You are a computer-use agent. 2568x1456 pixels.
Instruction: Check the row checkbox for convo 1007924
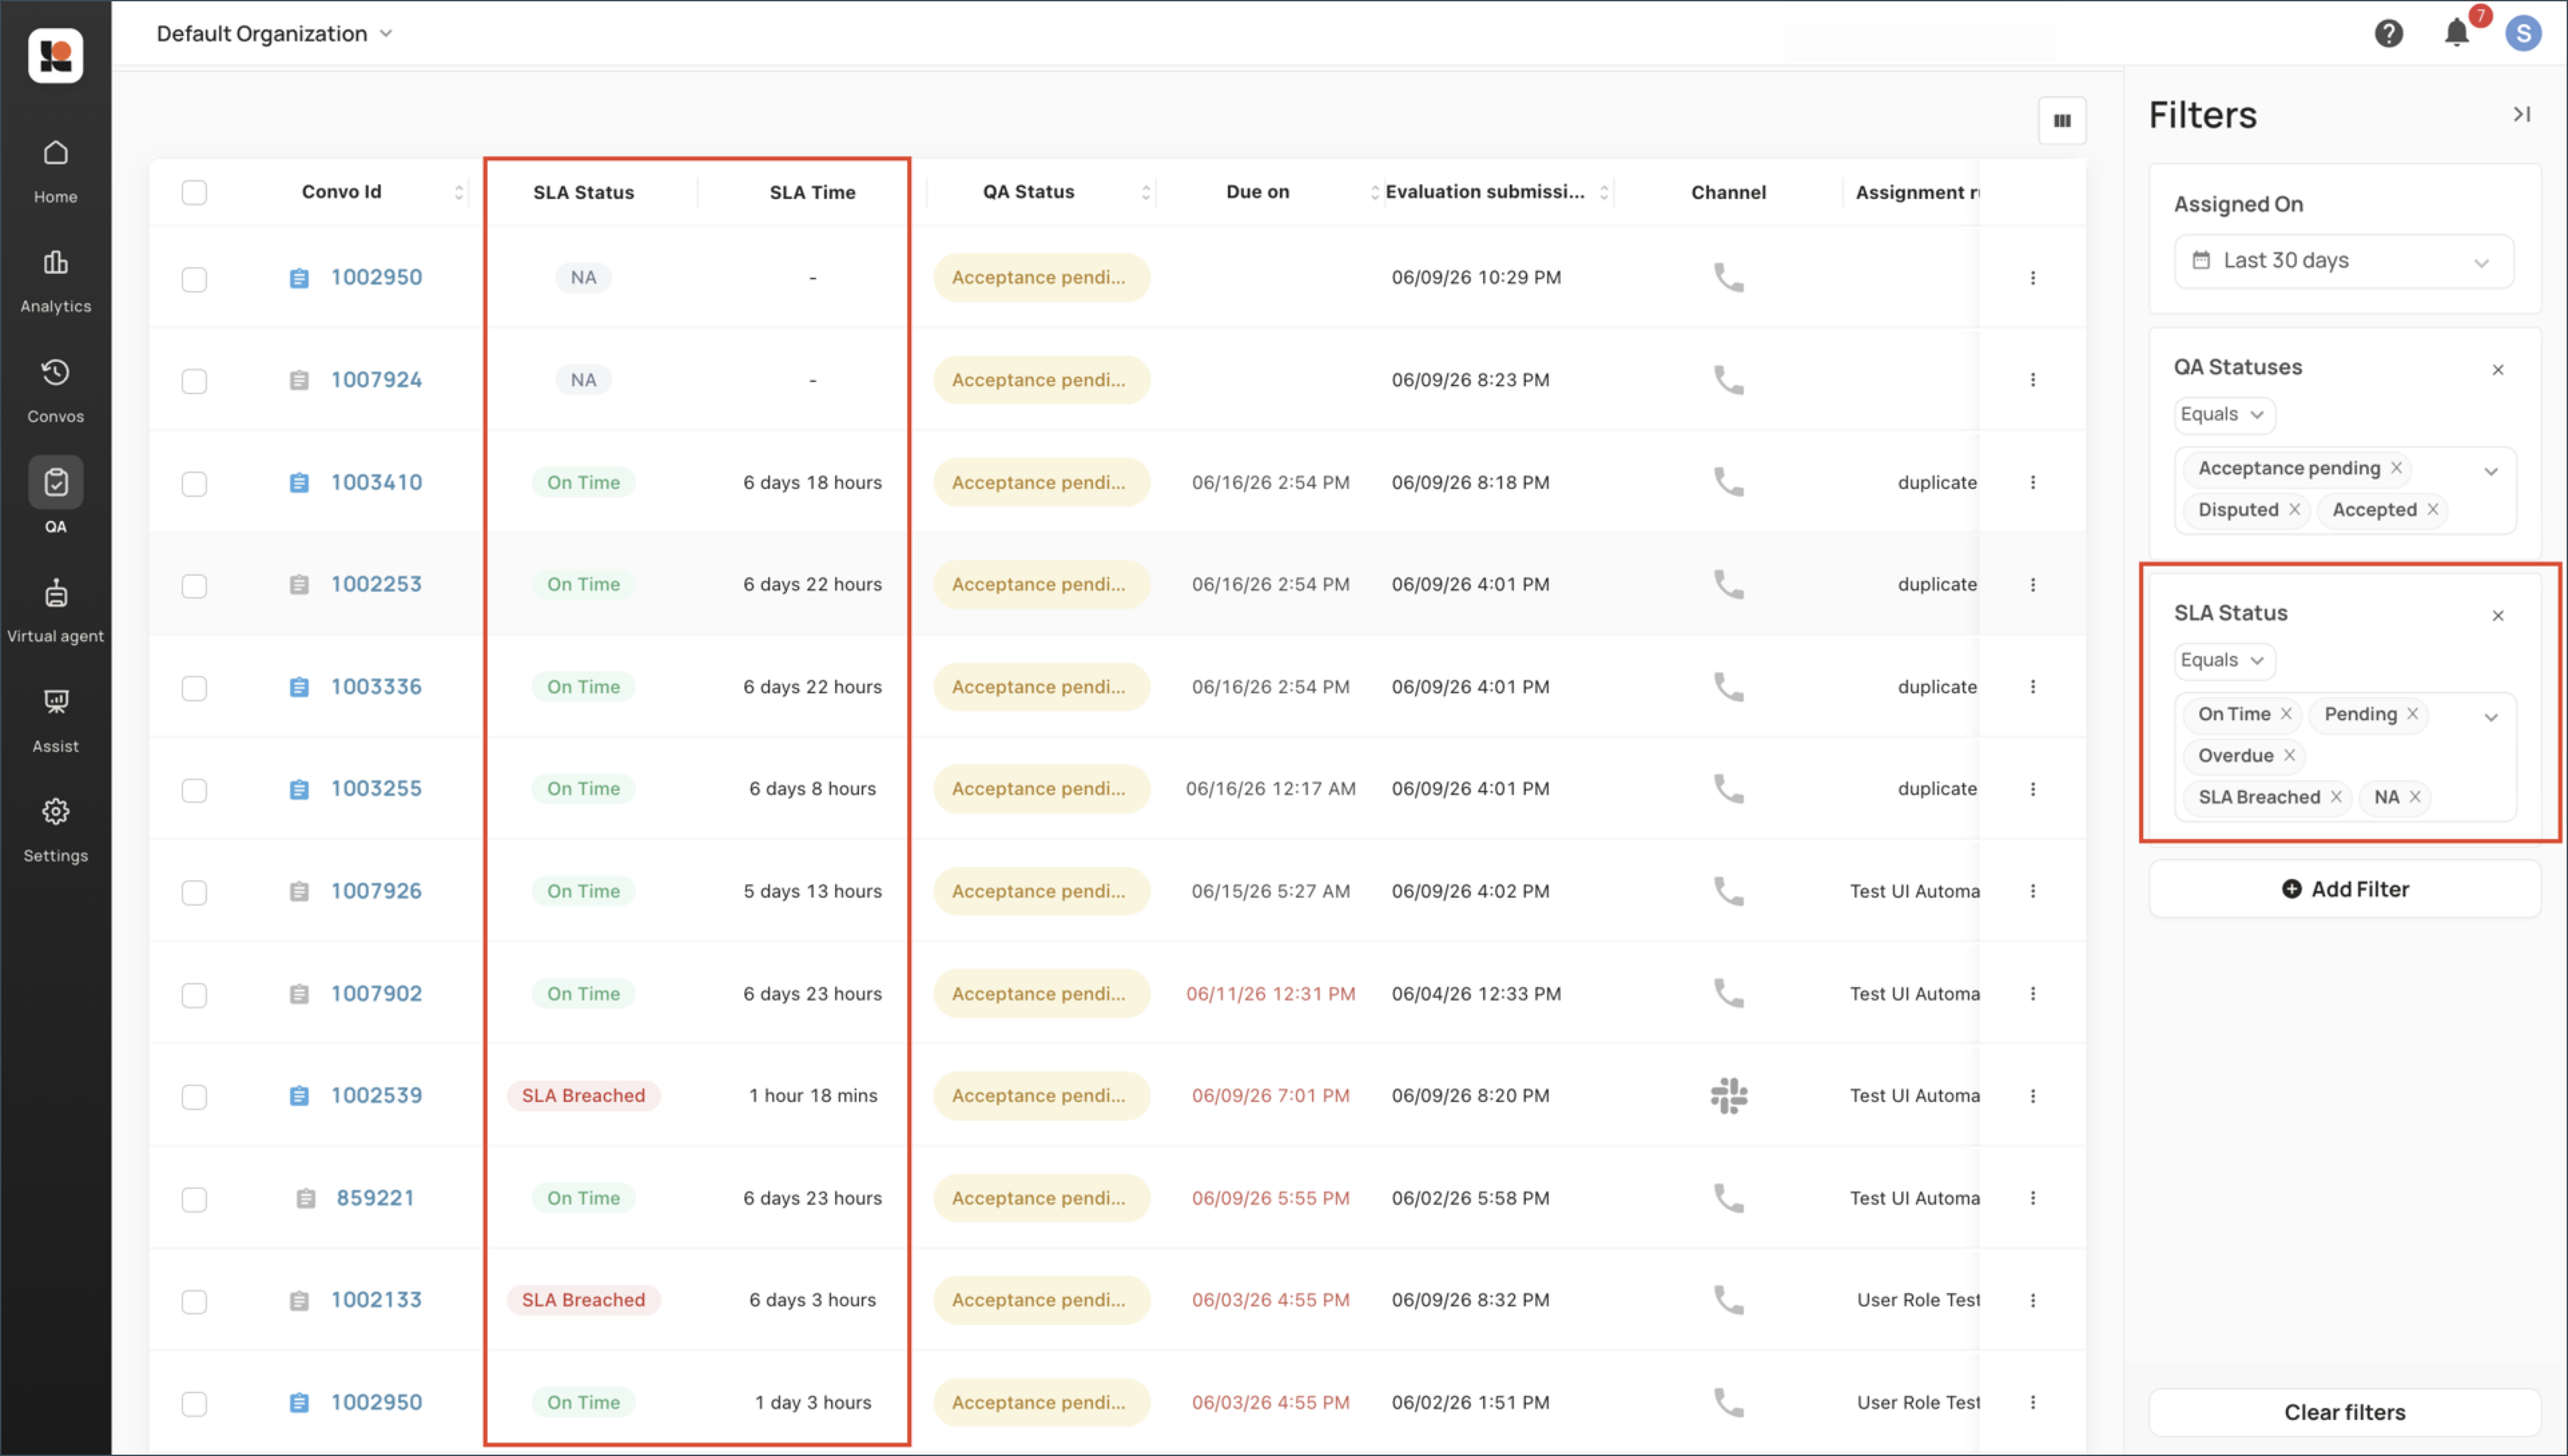194,381
